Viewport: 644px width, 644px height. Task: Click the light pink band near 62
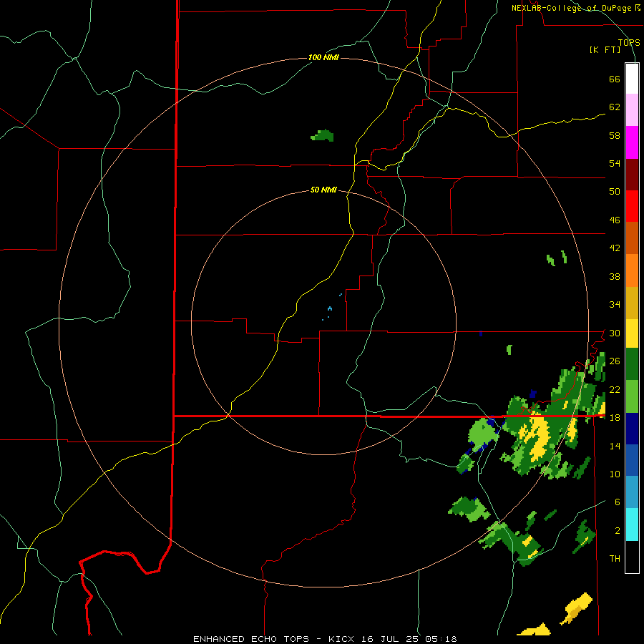coord(632,109)
